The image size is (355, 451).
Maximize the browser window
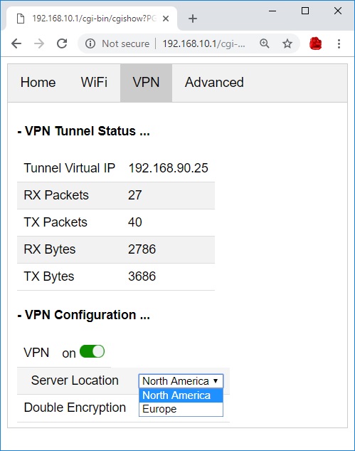point(305,11)
